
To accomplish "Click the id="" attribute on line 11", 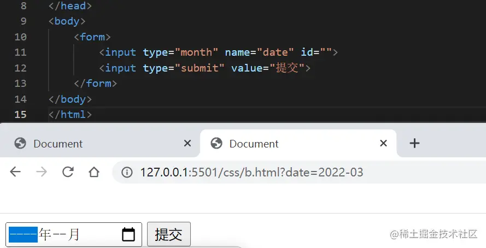I will (x=316, y=52).
